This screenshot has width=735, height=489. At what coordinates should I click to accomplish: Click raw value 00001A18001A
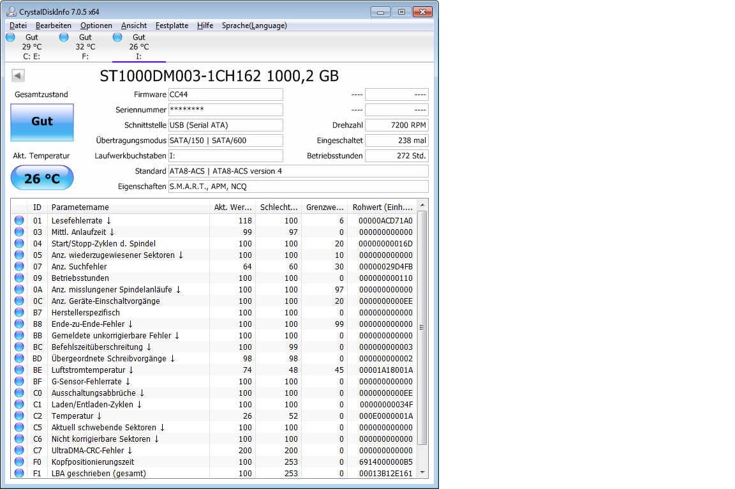click(x=386, y=370)
